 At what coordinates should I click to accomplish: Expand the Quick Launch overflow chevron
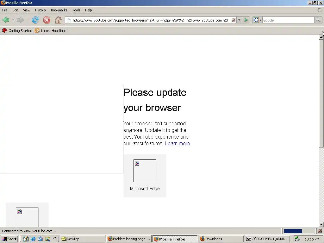click(x=54, y=238)
